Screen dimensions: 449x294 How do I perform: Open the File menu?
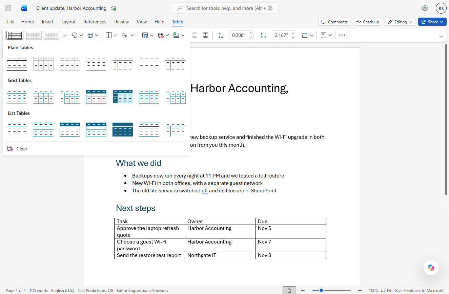click(x=11, y=22)
